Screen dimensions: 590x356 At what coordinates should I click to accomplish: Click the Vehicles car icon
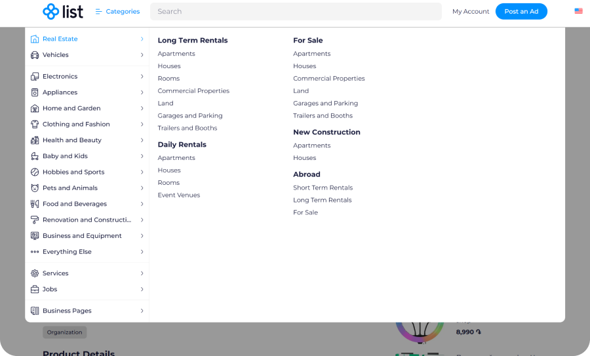(35, 55)
